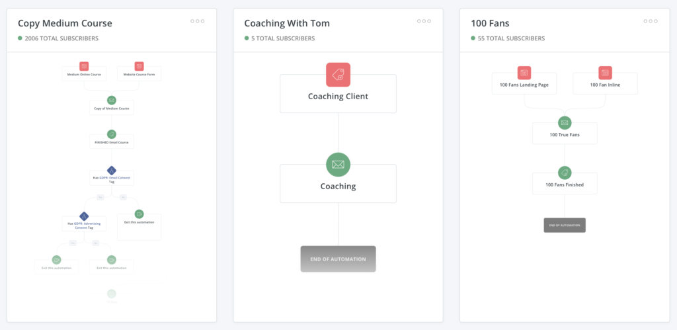
Task: Select the 100 Fans Landing Page form icon
Action: (x=524, y=73)
